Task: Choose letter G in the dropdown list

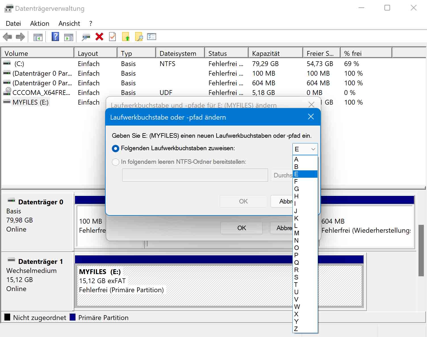Action: 305,189
